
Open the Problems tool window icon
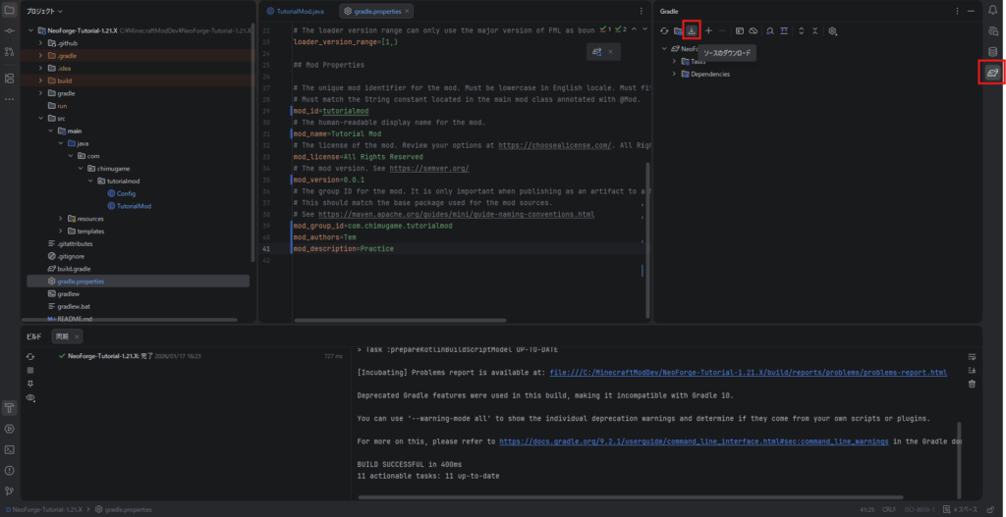[x=9, y=470]
